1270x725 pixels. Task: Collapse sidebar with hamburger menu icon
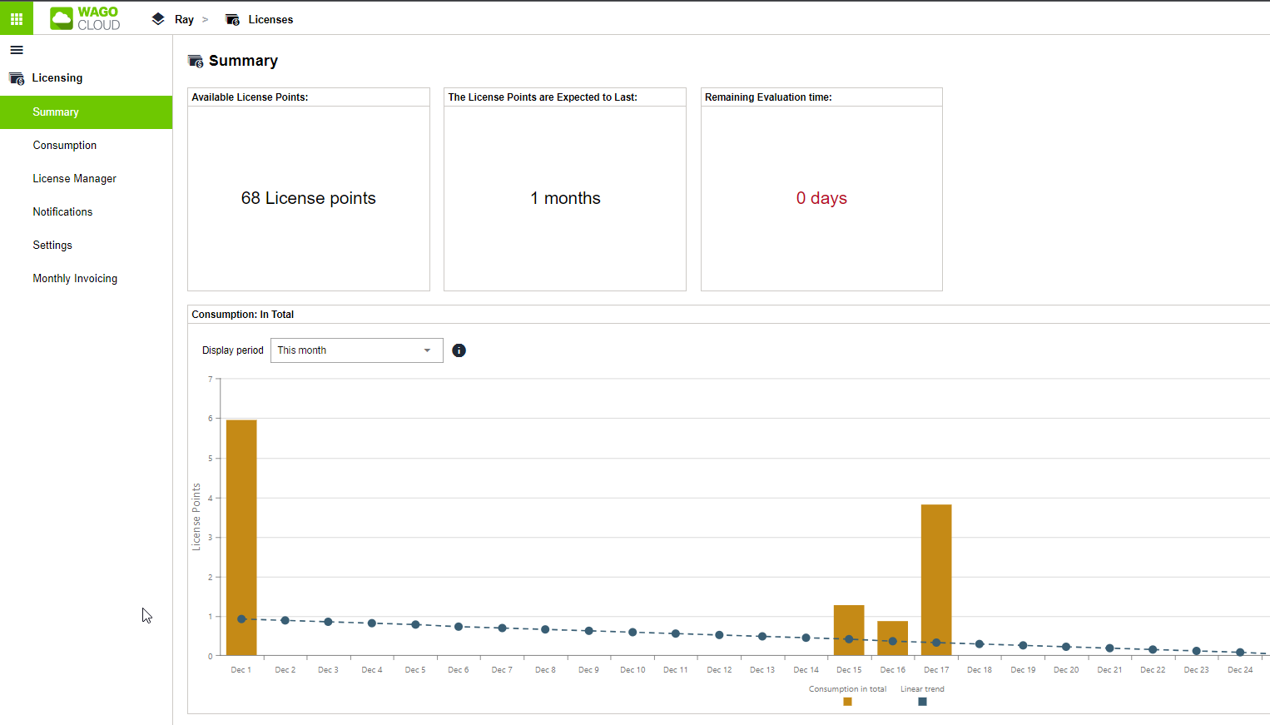17,50
